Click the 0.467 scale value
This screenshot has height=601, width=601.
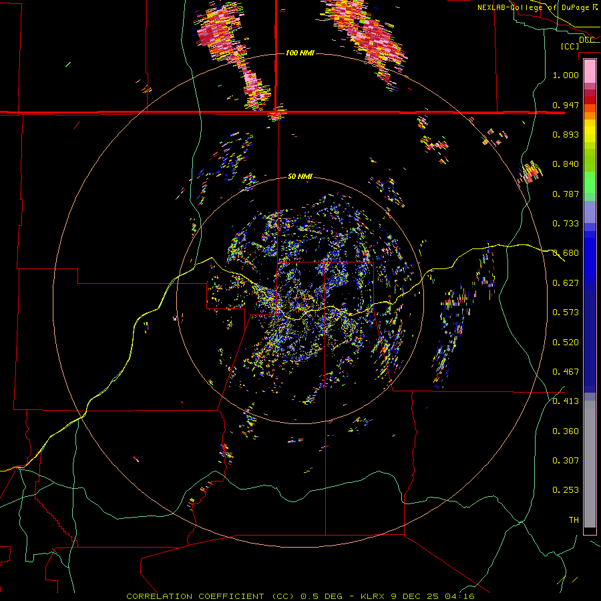point(566,372)
